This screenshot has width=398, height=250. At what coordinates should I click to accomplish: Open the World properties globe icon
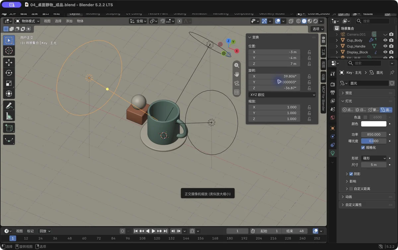pyautogui.click(x=333, y=118)
